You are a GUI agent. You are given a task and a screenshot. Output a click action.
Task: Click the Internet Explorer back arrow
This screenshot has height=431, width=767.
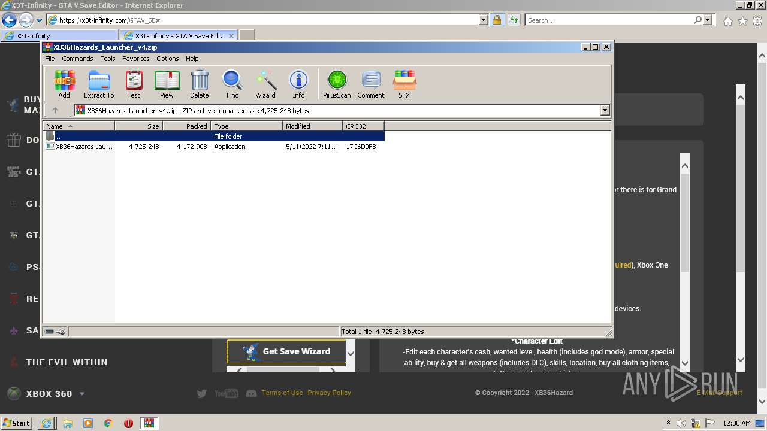pos(9,20)
